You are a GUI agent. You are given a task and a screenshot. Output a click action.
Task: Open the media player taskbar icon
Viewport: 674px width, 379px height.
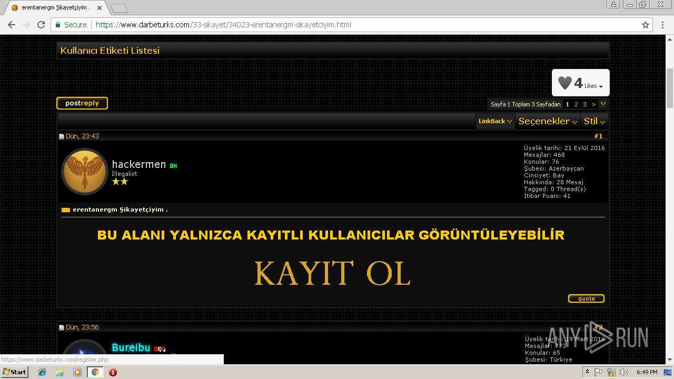click(77, 372)
